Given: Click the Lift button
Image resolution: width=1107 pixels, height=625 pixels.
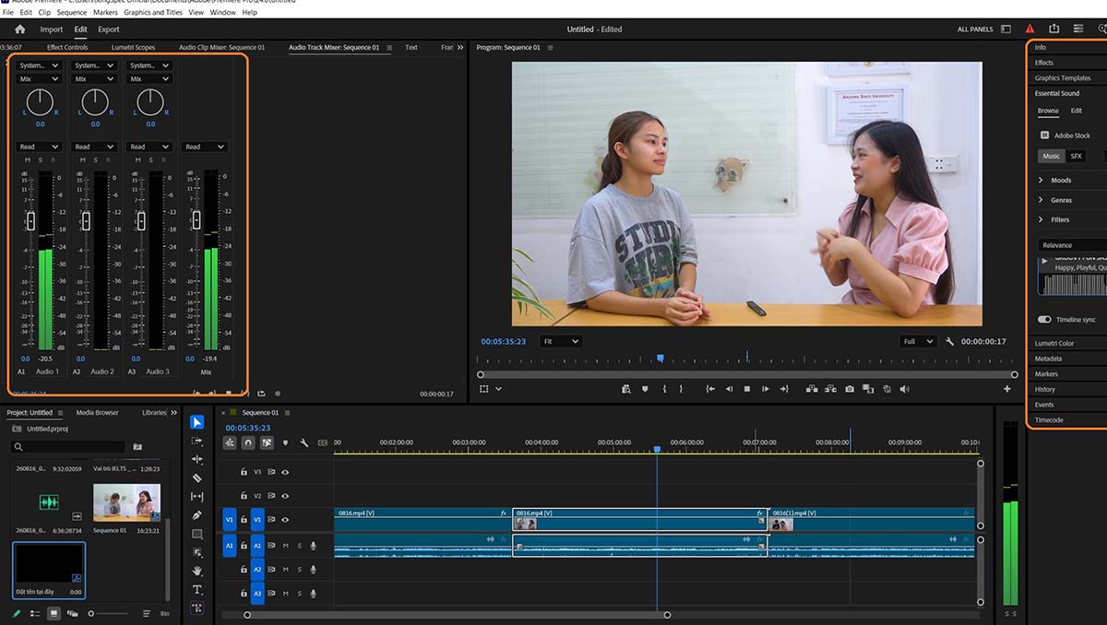Looking at the screenshot, I should tap(813, 389).
